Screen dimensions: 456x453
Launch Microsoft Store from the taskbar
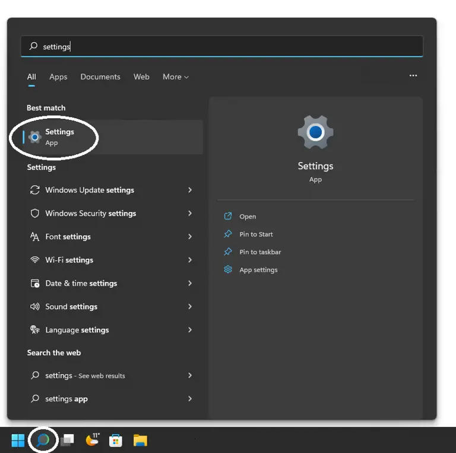116,441
